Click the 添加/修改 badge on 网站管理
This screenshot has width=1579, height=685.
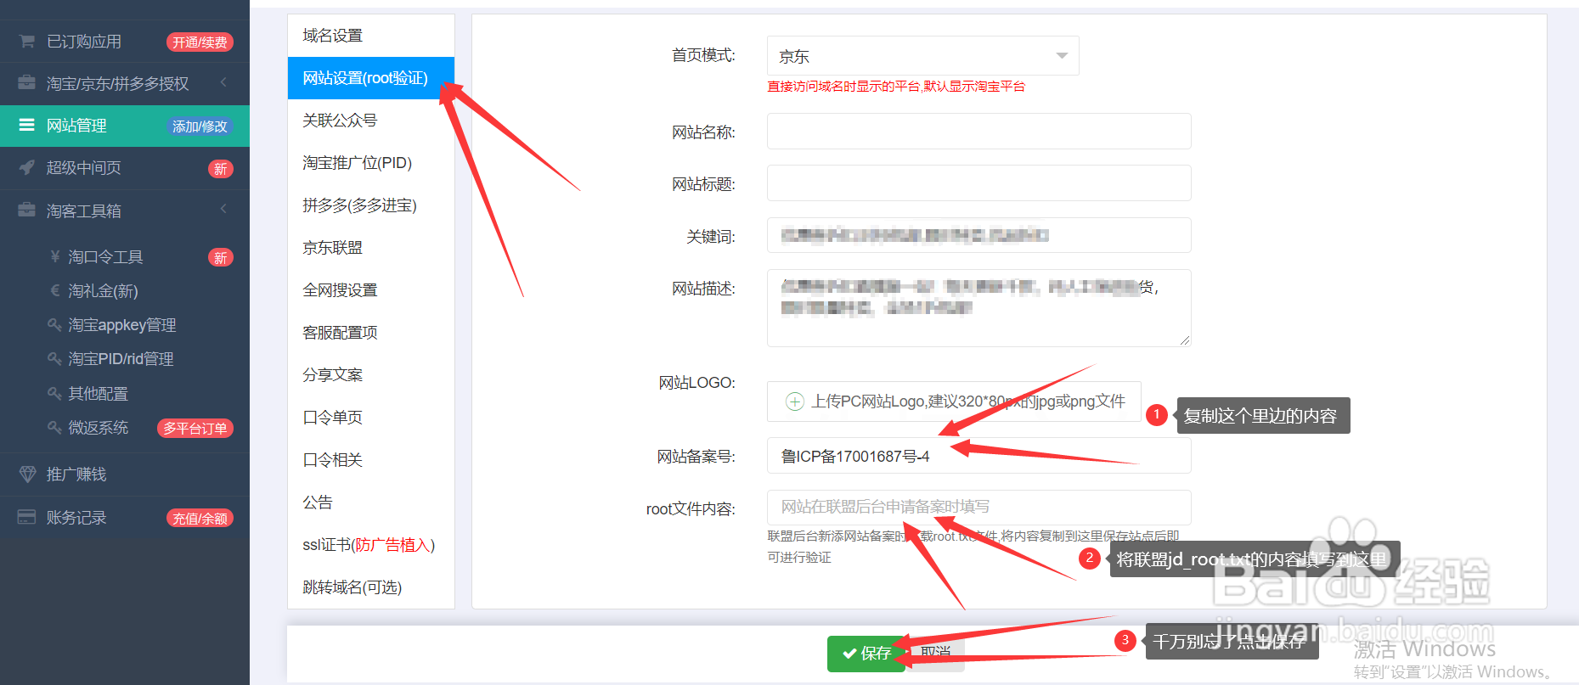200,126
